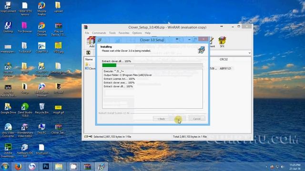Switch to Clover installer on the taskbar
The height and width of the screenshot is (171, 305).
[101, 167]
